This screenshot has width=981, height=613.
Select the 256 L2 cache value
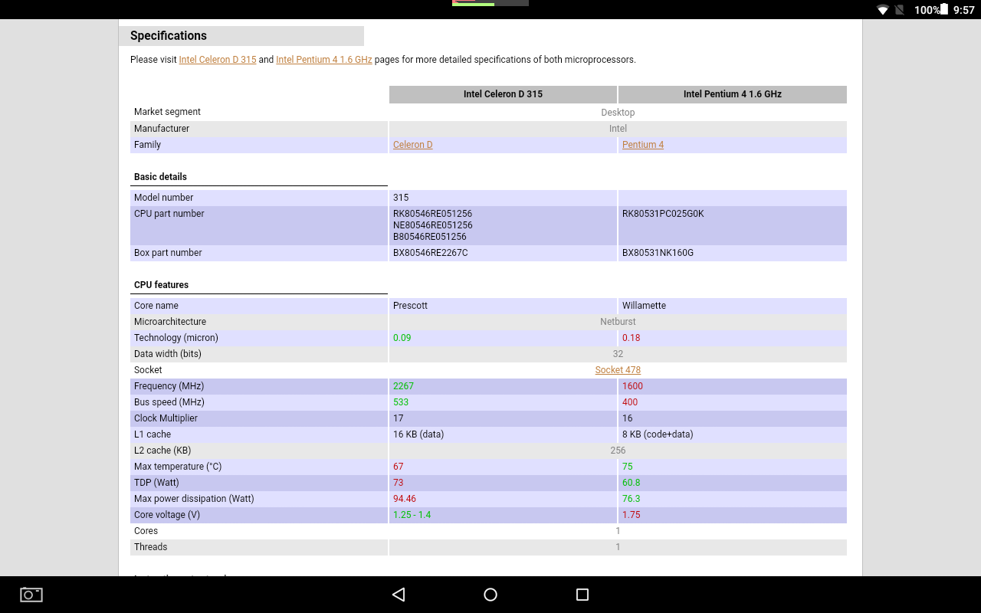[x=618, y=451]
